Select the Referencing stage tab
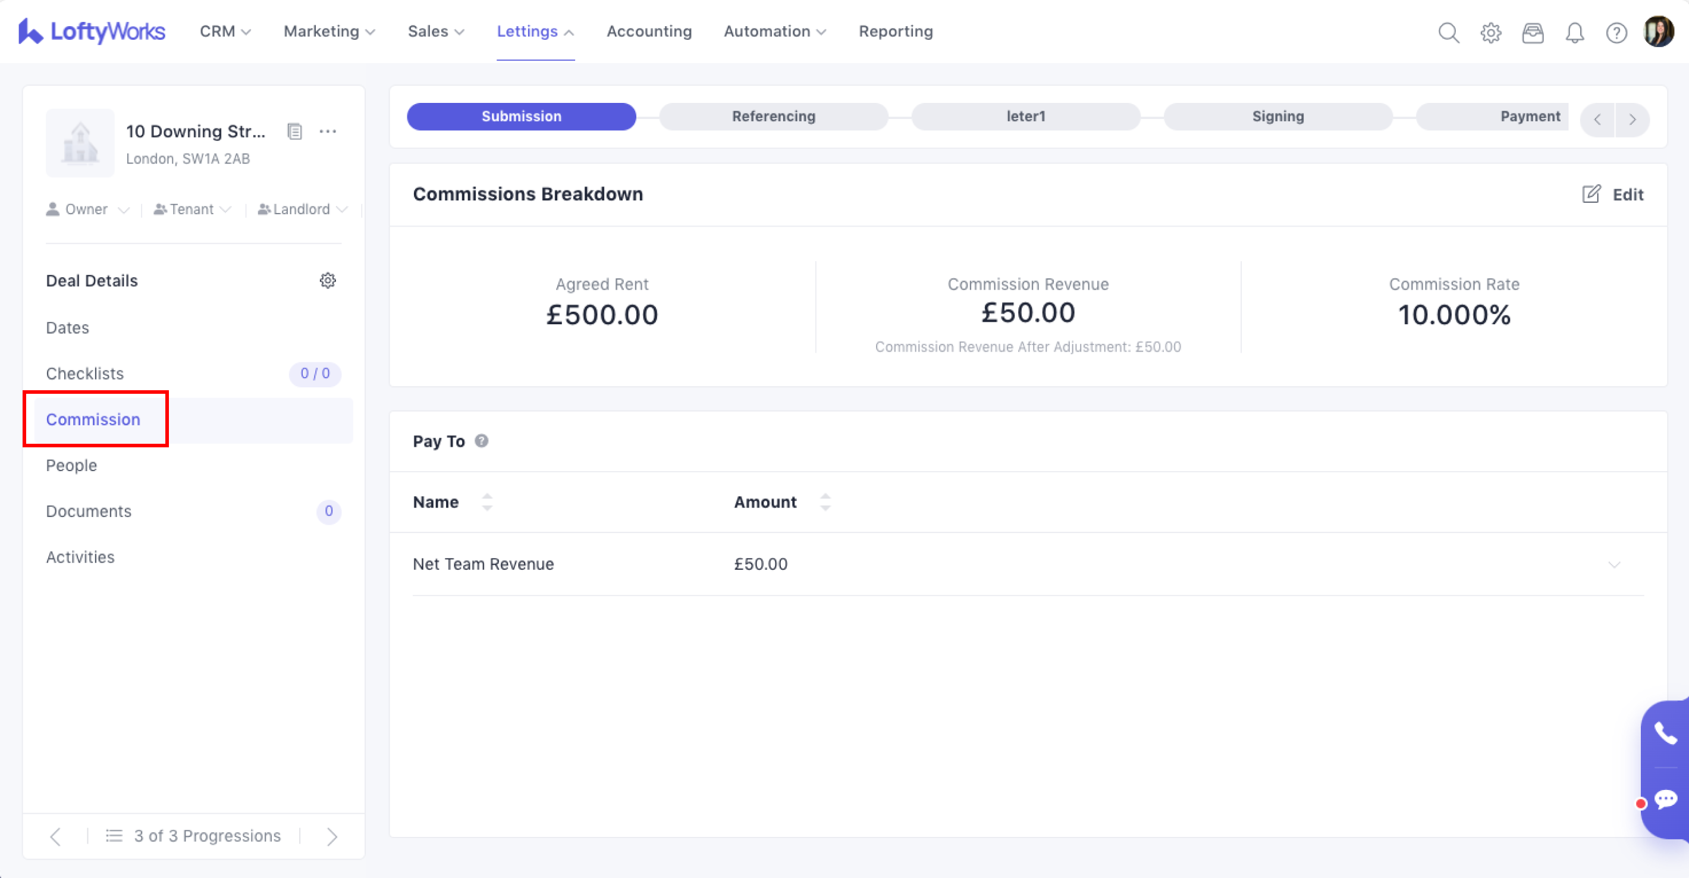Image resolution: width=1689 pixels, height=878 pixels. pos(774,117)
